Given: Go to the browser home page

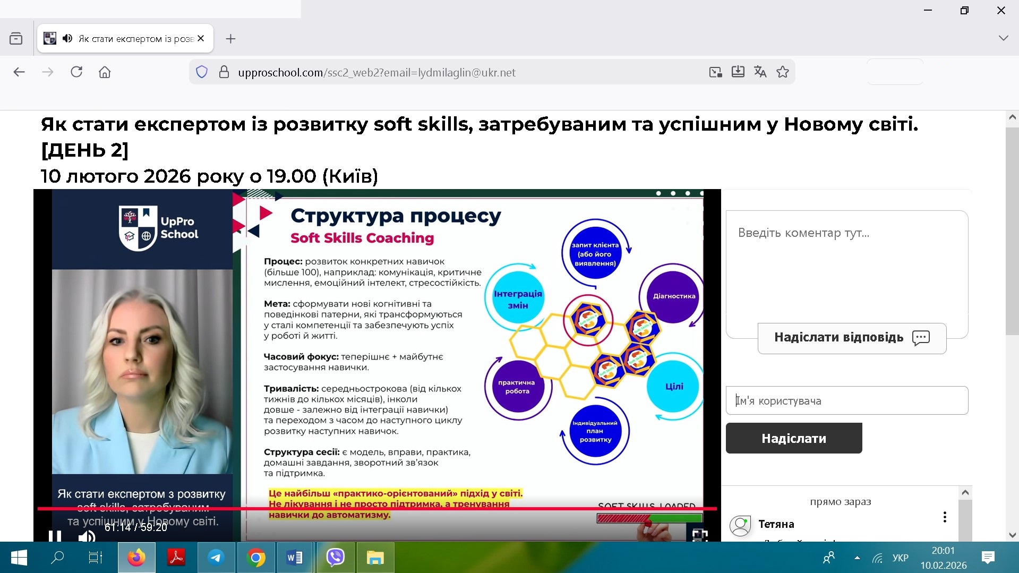Looking at the screenshot, I should click(x=105, y=72).
